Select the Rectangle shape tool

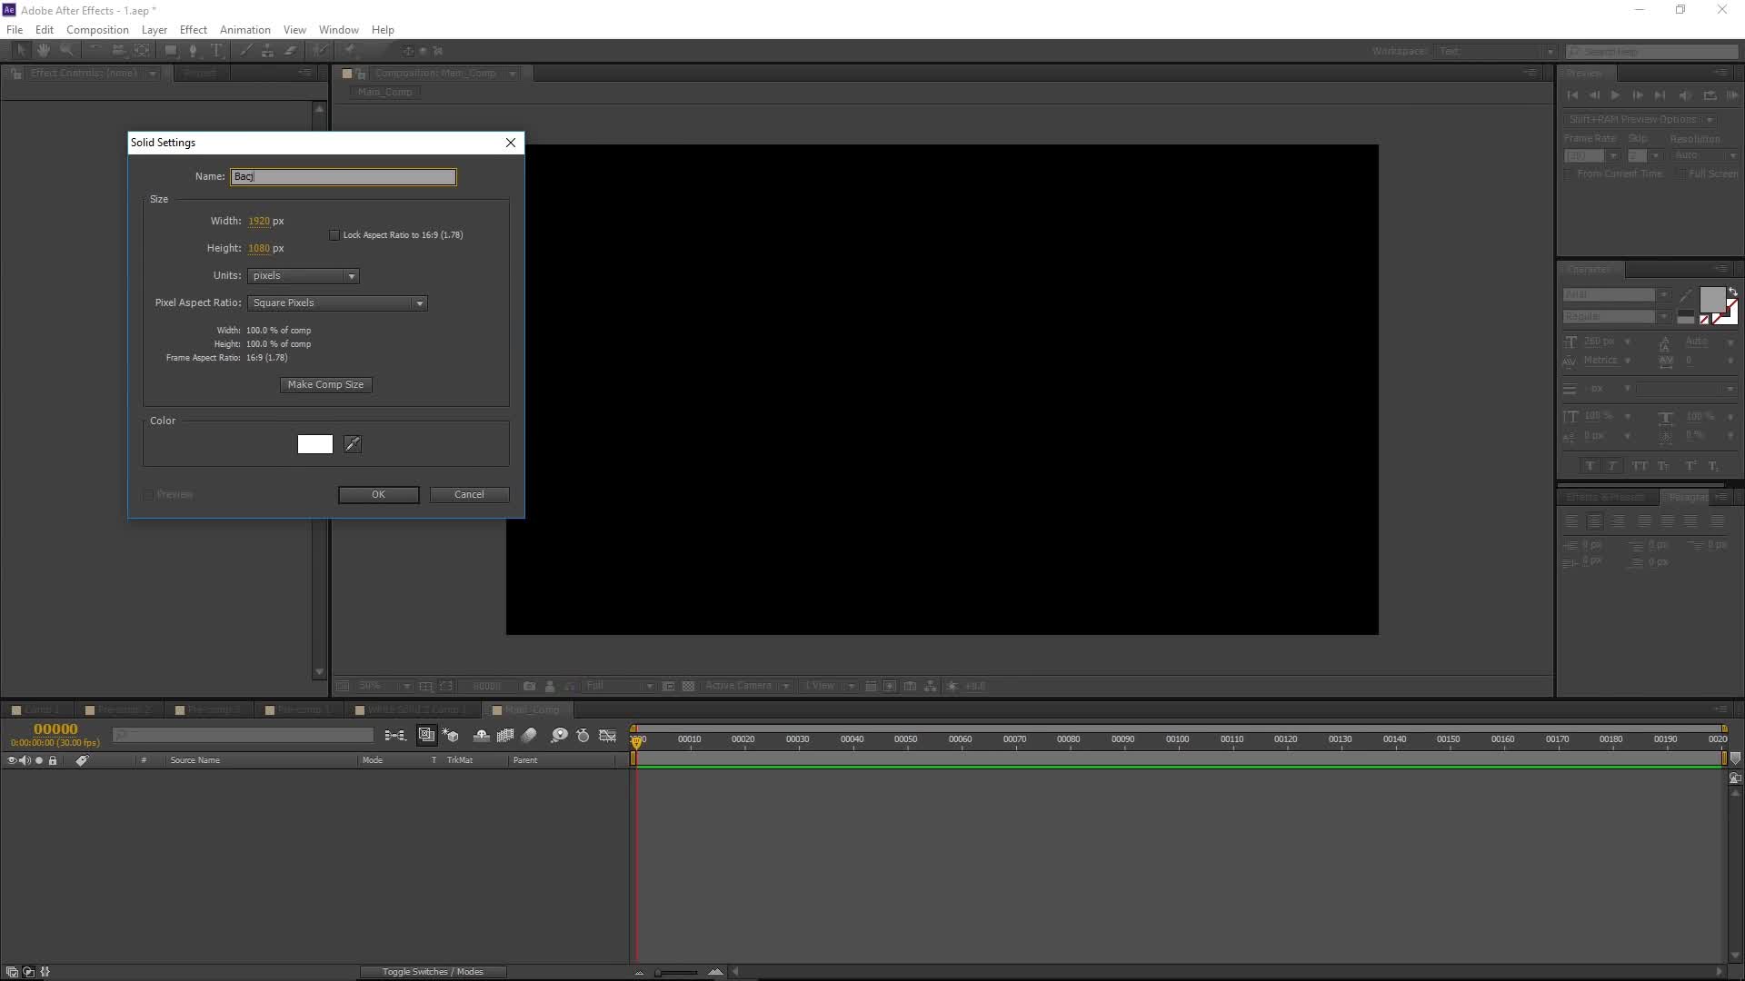coord(171,51)
